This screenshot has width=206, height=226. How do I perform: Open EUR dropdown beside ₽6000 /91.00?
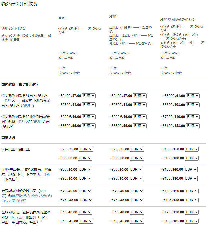click(x=193, y=96)
